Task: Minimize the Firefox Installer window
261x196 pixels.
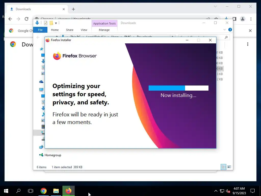Action: click(x=187, y=40)
